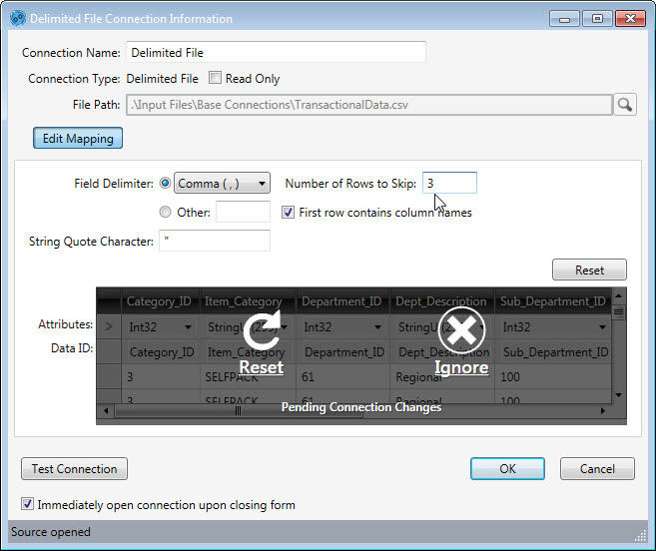Click the File Path text field
The image size is (656, 551).
369,105
